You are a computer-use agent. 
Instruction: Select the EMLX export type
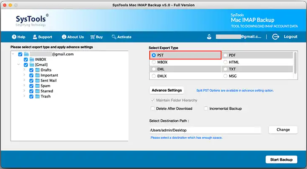point(154,76)
